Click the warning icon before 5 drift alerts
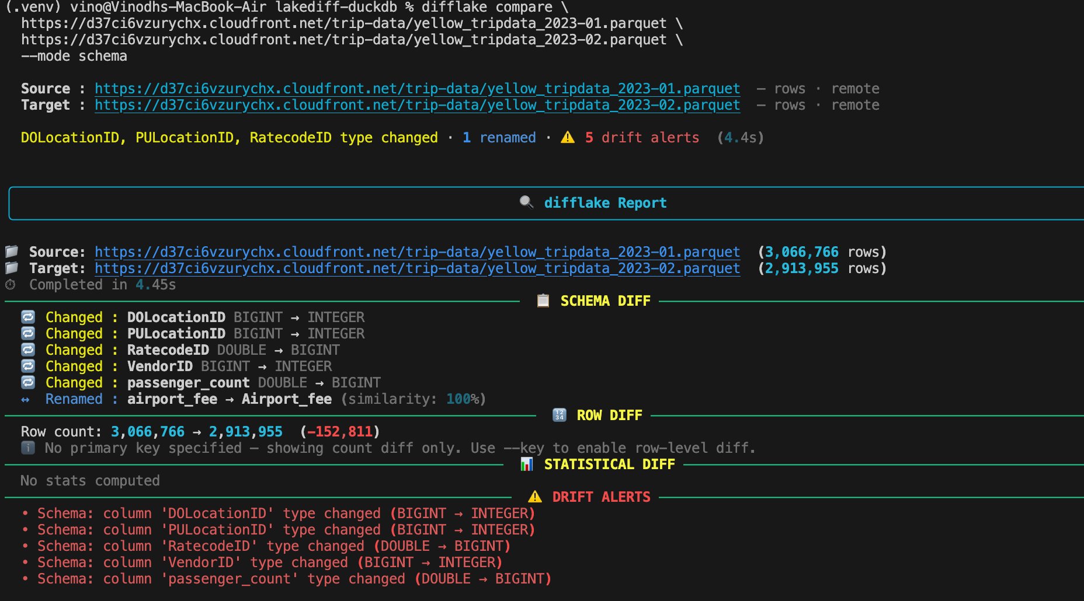Screen dimensions: 1084x601 568,138
